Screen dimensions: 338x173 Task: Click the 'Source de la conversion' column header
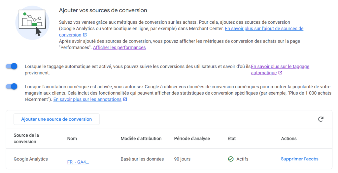pos(26,138)
